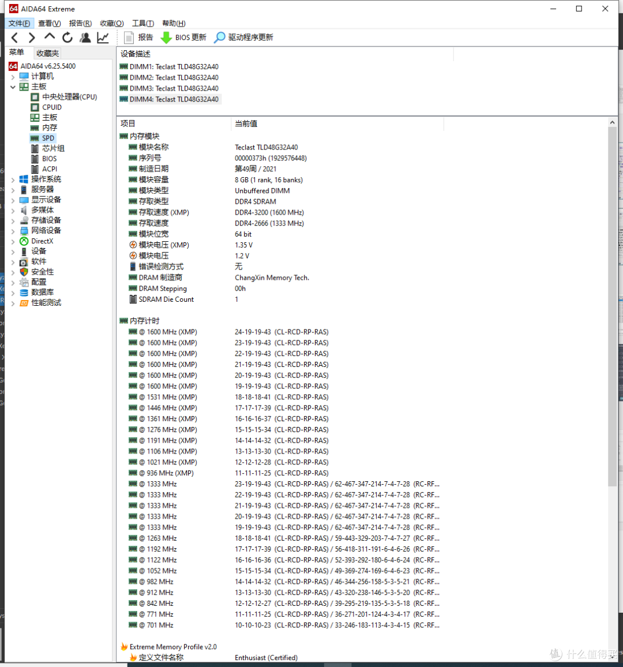Click the AIDA64 app icon in title bar

pyautogui.click(x=14, y=9)
